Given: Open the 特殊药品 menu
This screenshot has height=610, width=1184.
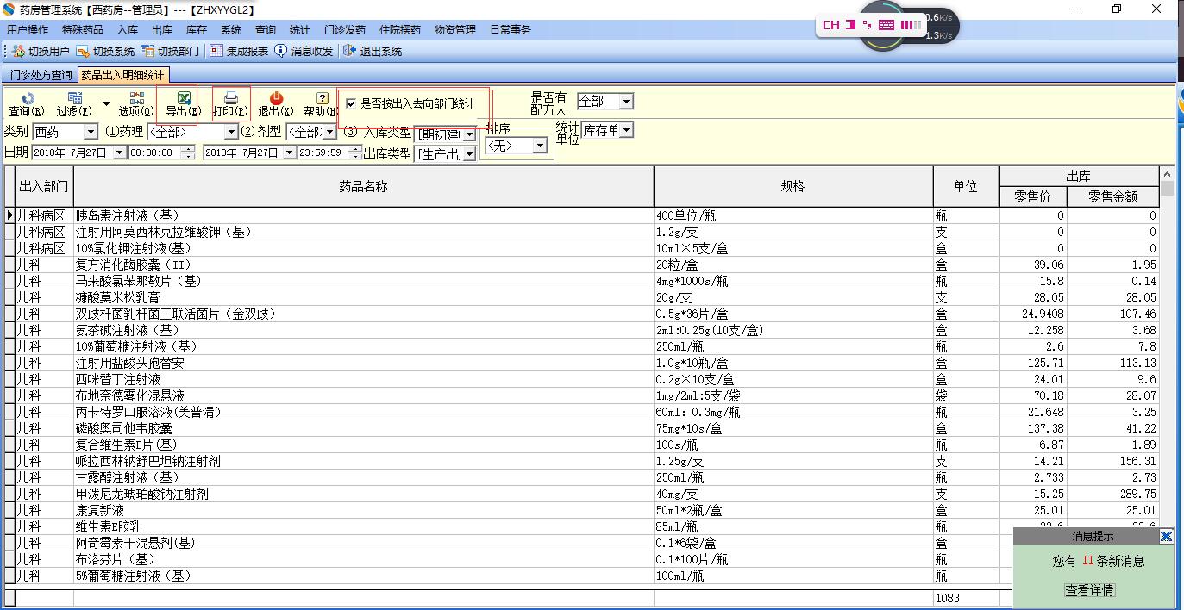Looking at the screenshot, I should pyautogui.click(x=83, y=30).
